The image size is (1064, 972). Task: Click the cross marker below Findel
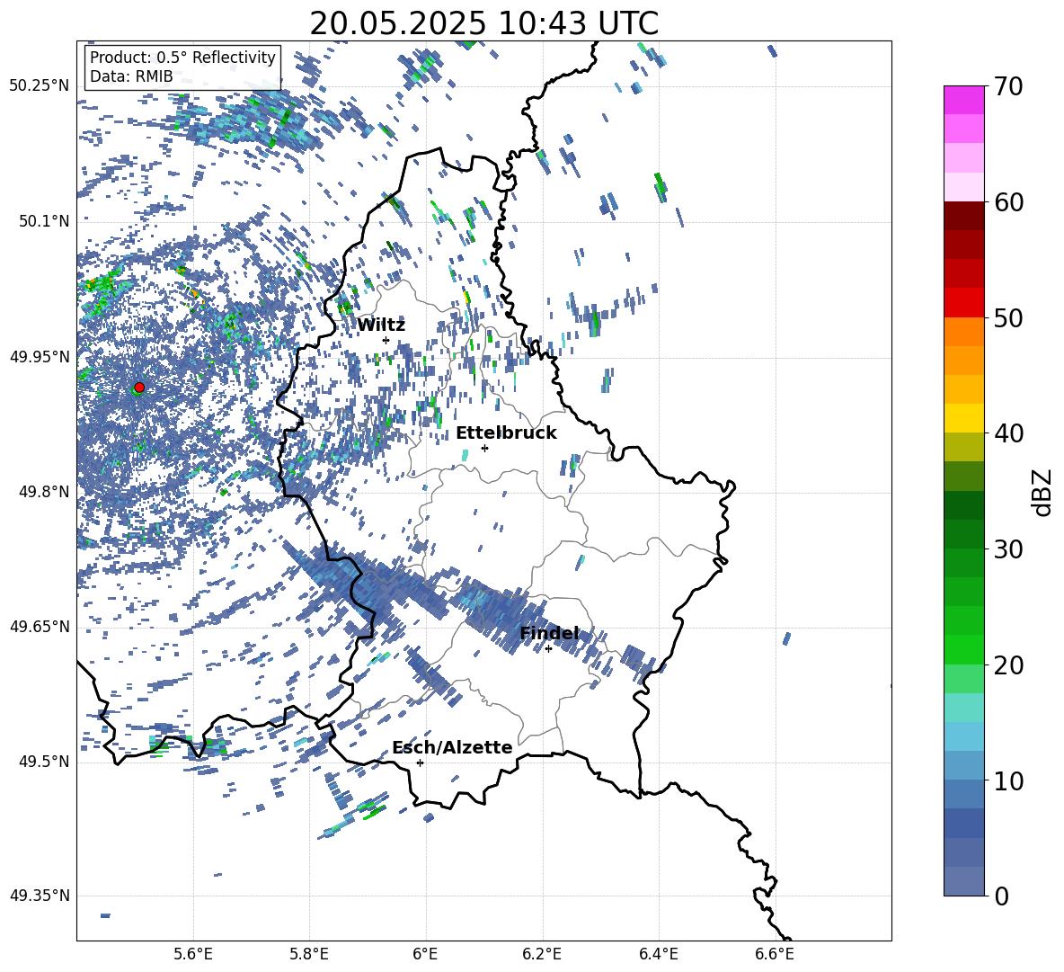tap(548, 649)
